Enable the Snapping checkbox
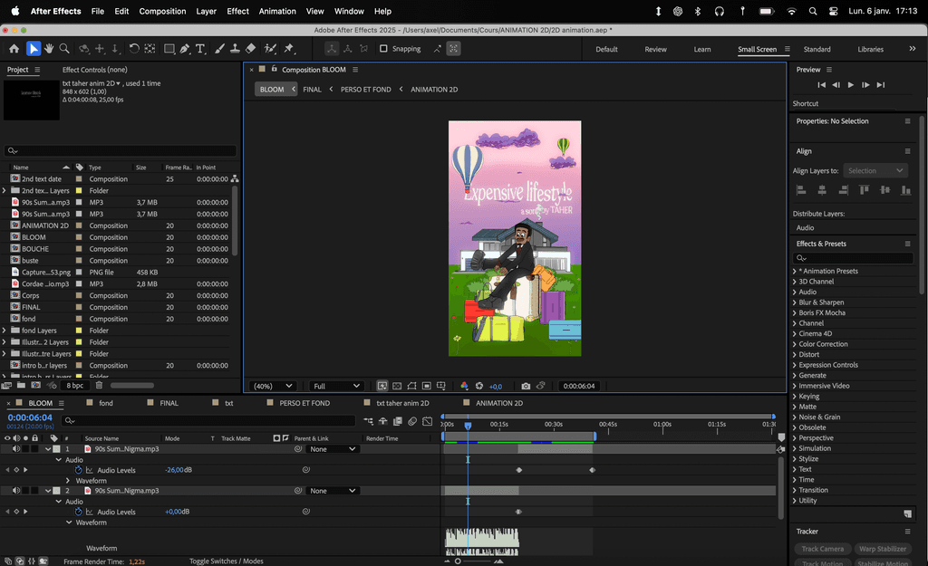 click(x=383, y=49)
